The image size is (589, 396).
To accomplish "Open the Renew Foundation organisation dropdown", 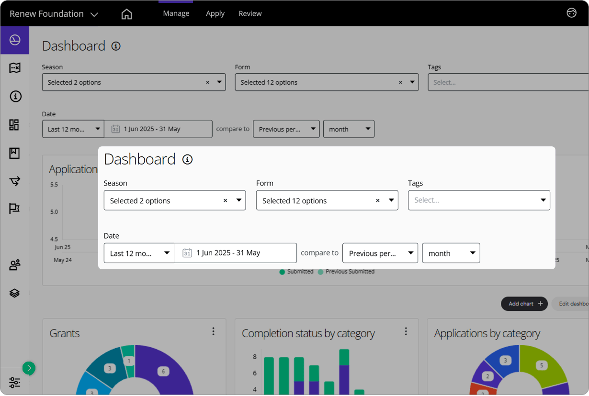I will (x=54, y=14).
